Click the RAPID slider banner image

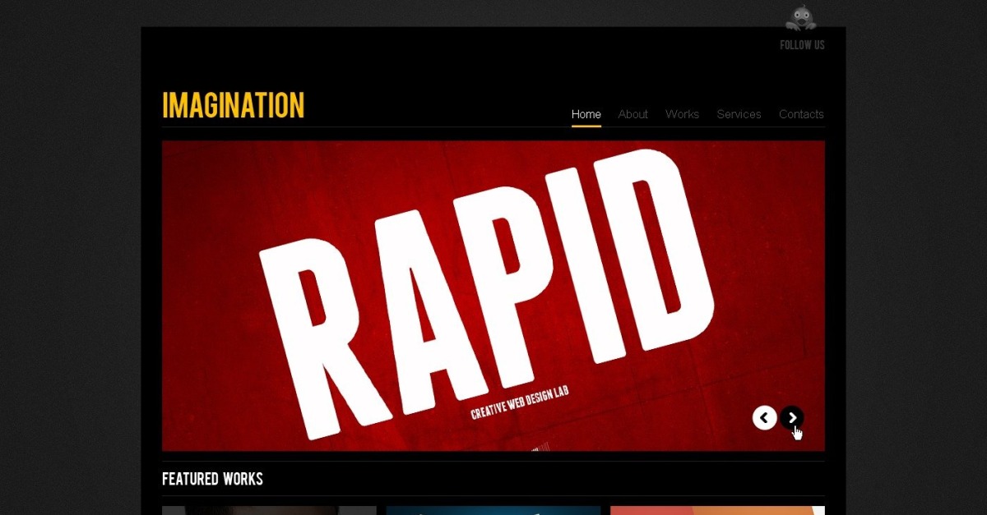tap(493, 296)
